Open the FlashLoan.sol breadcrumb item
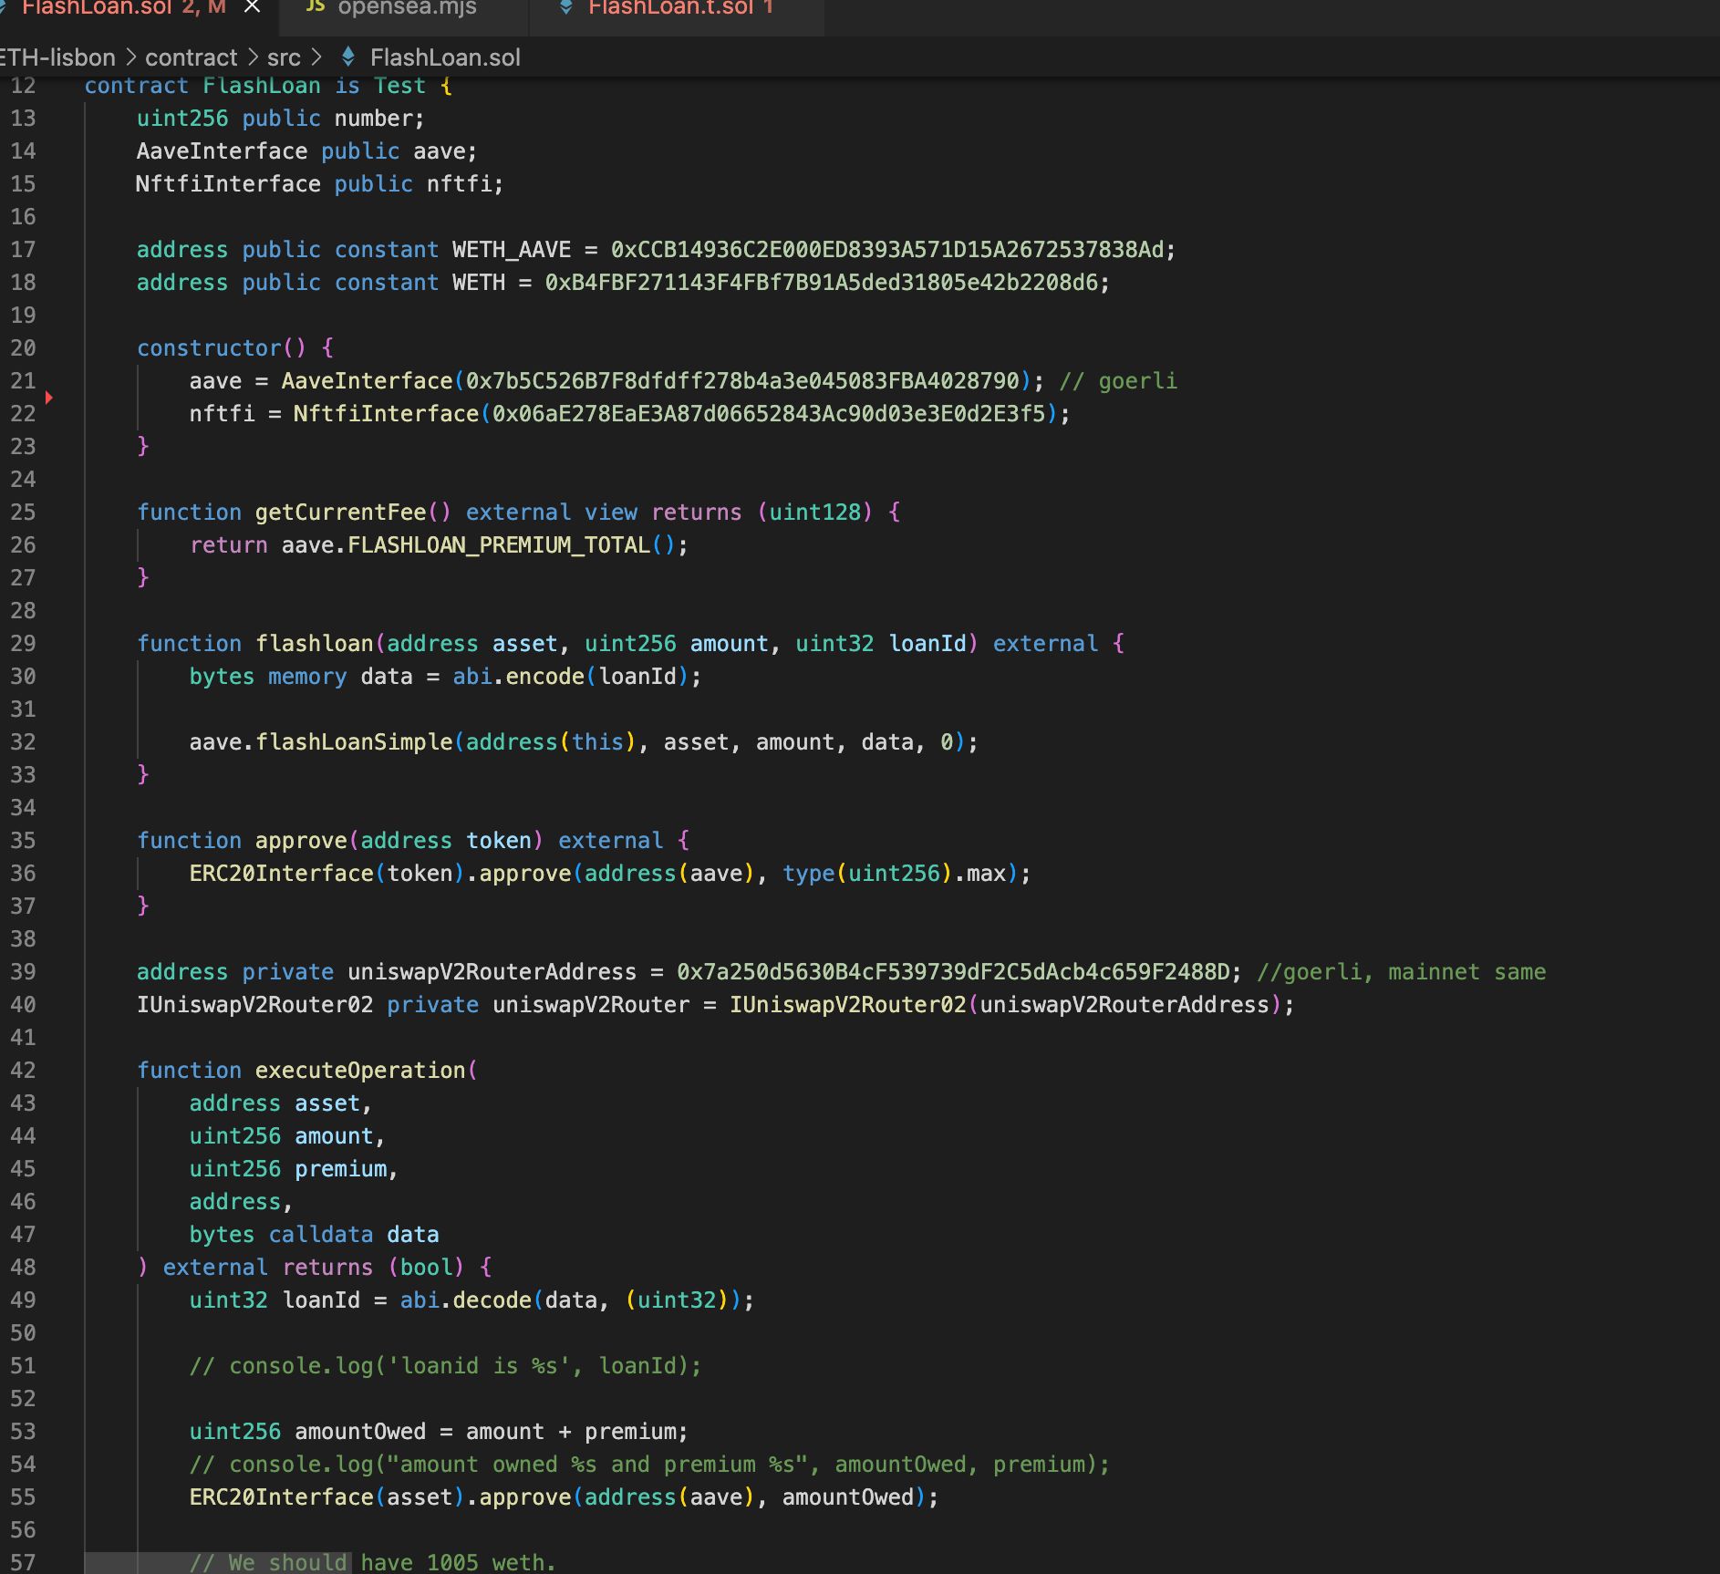Screen dimensions: 1720x1574 [445, 57]
